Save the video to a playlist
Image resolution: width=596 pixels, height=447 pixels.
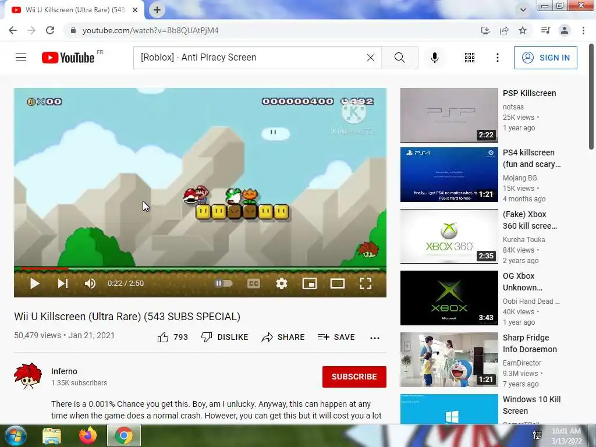336,337
